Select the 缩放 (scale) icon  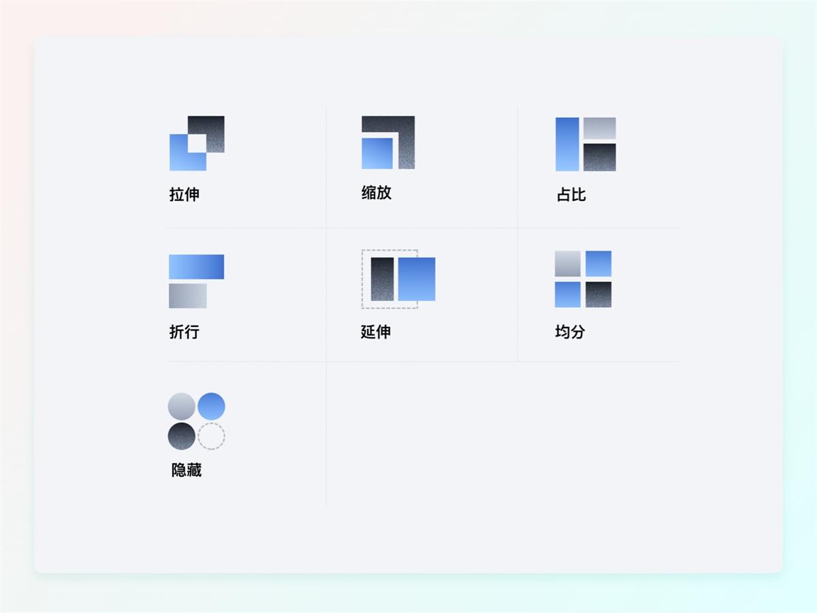coord(388,142)
